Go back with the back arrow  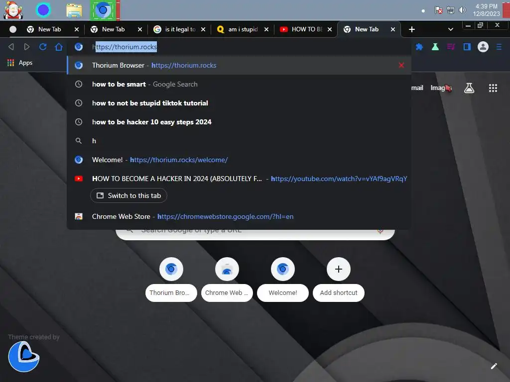point(11,47)
